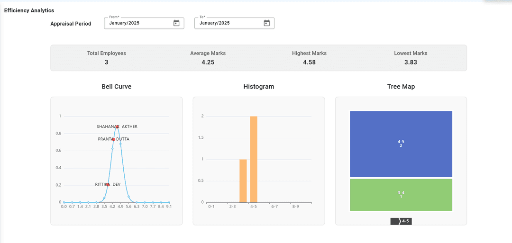
Task: Select Shahanaz Akther's point on bell curve
Action: [x=117, y=127]
